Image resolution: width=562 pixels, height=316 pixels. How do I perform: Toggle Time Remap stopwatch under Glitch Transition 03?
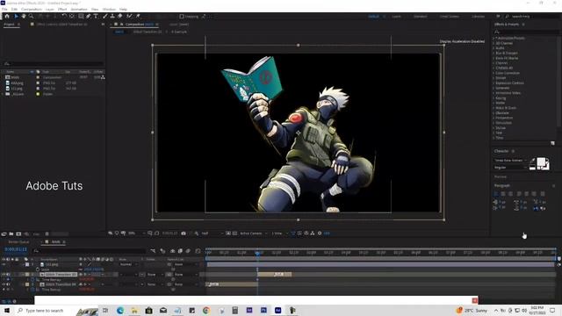(x=33, y=279)
